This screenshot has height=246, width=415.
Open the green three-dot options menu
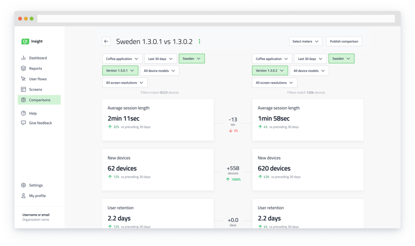[x=200, y=41]
